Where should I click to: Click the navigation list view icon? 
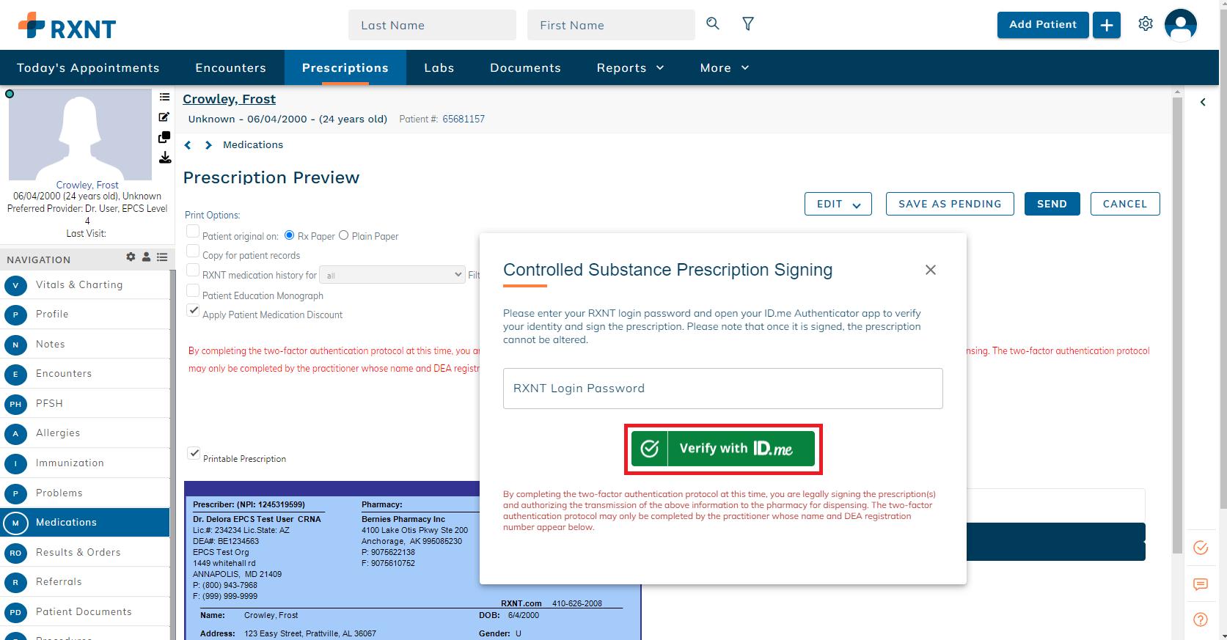coord(162,257)
